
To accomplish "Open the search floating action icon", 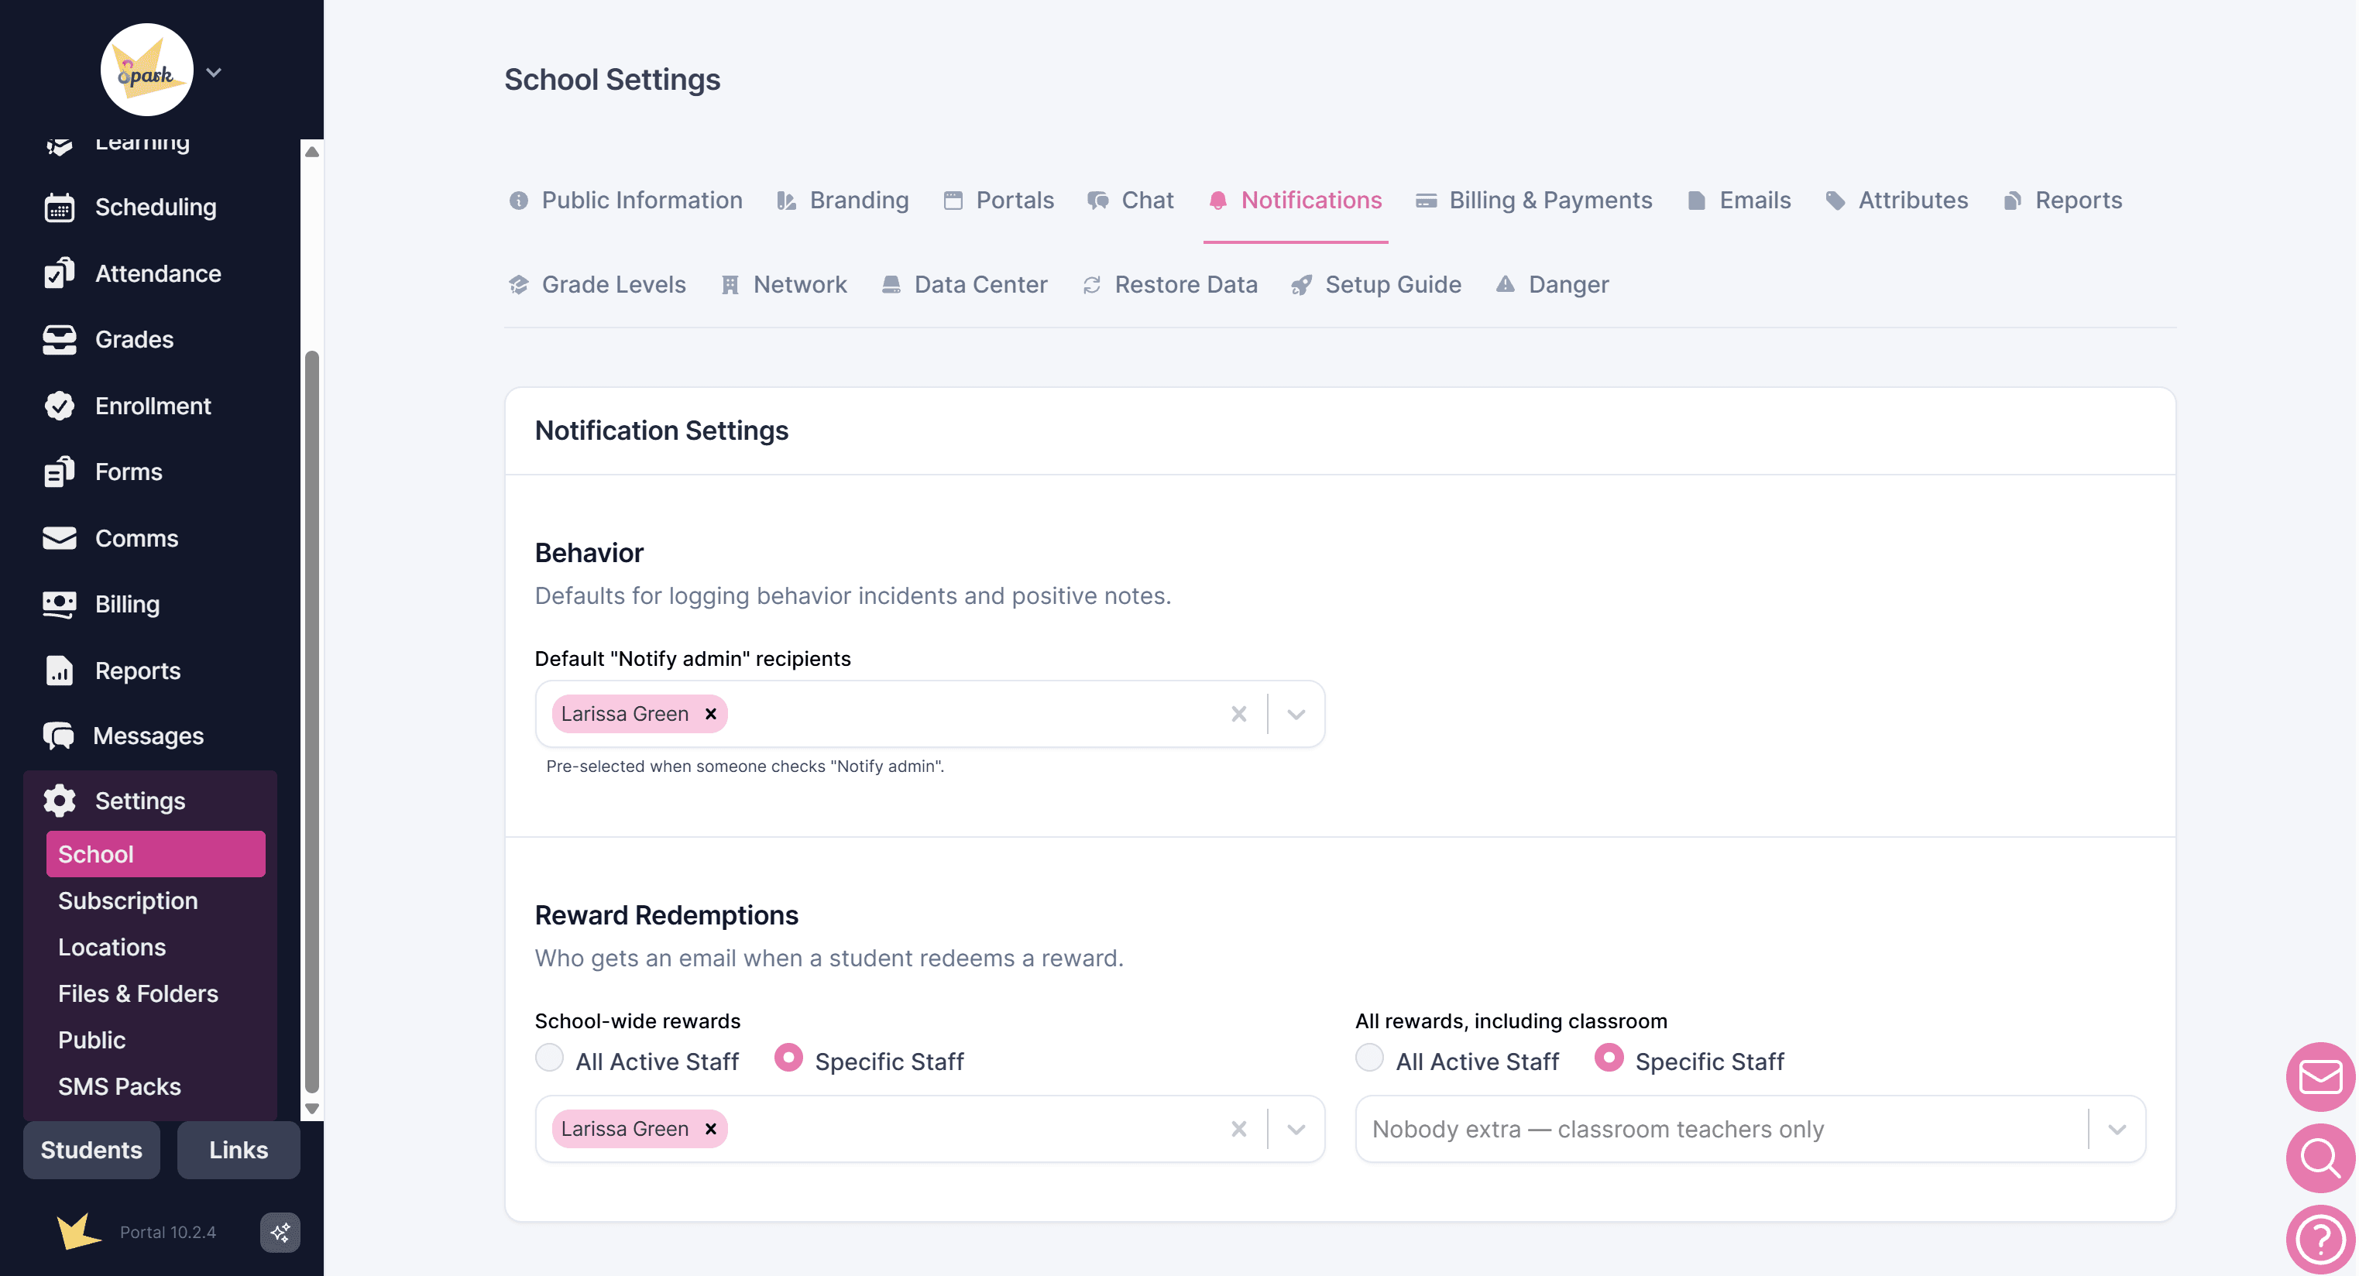I will tap(2320, 1158).
